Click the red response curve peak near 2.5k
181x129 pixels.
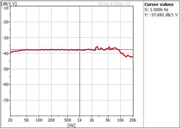97,47
